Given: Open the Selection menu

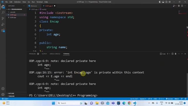Looking at the screenshot, I should tap(17, 2).
